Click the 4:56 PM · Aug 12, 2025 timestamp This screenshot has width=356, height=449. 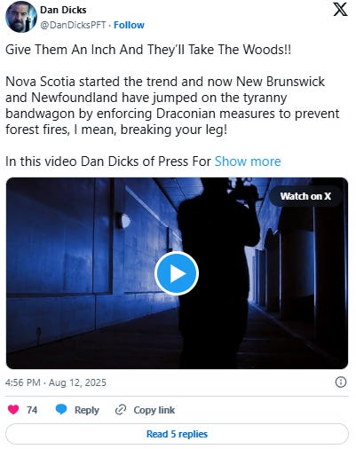click(x=56, y=382)
